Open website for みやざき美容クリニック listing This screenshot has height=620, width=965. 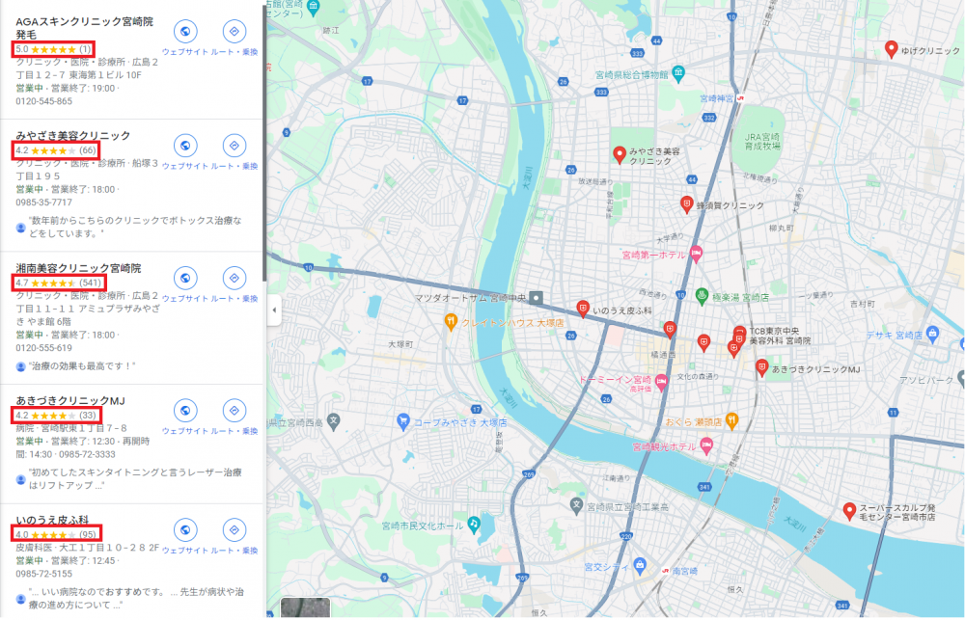point(185,146)
